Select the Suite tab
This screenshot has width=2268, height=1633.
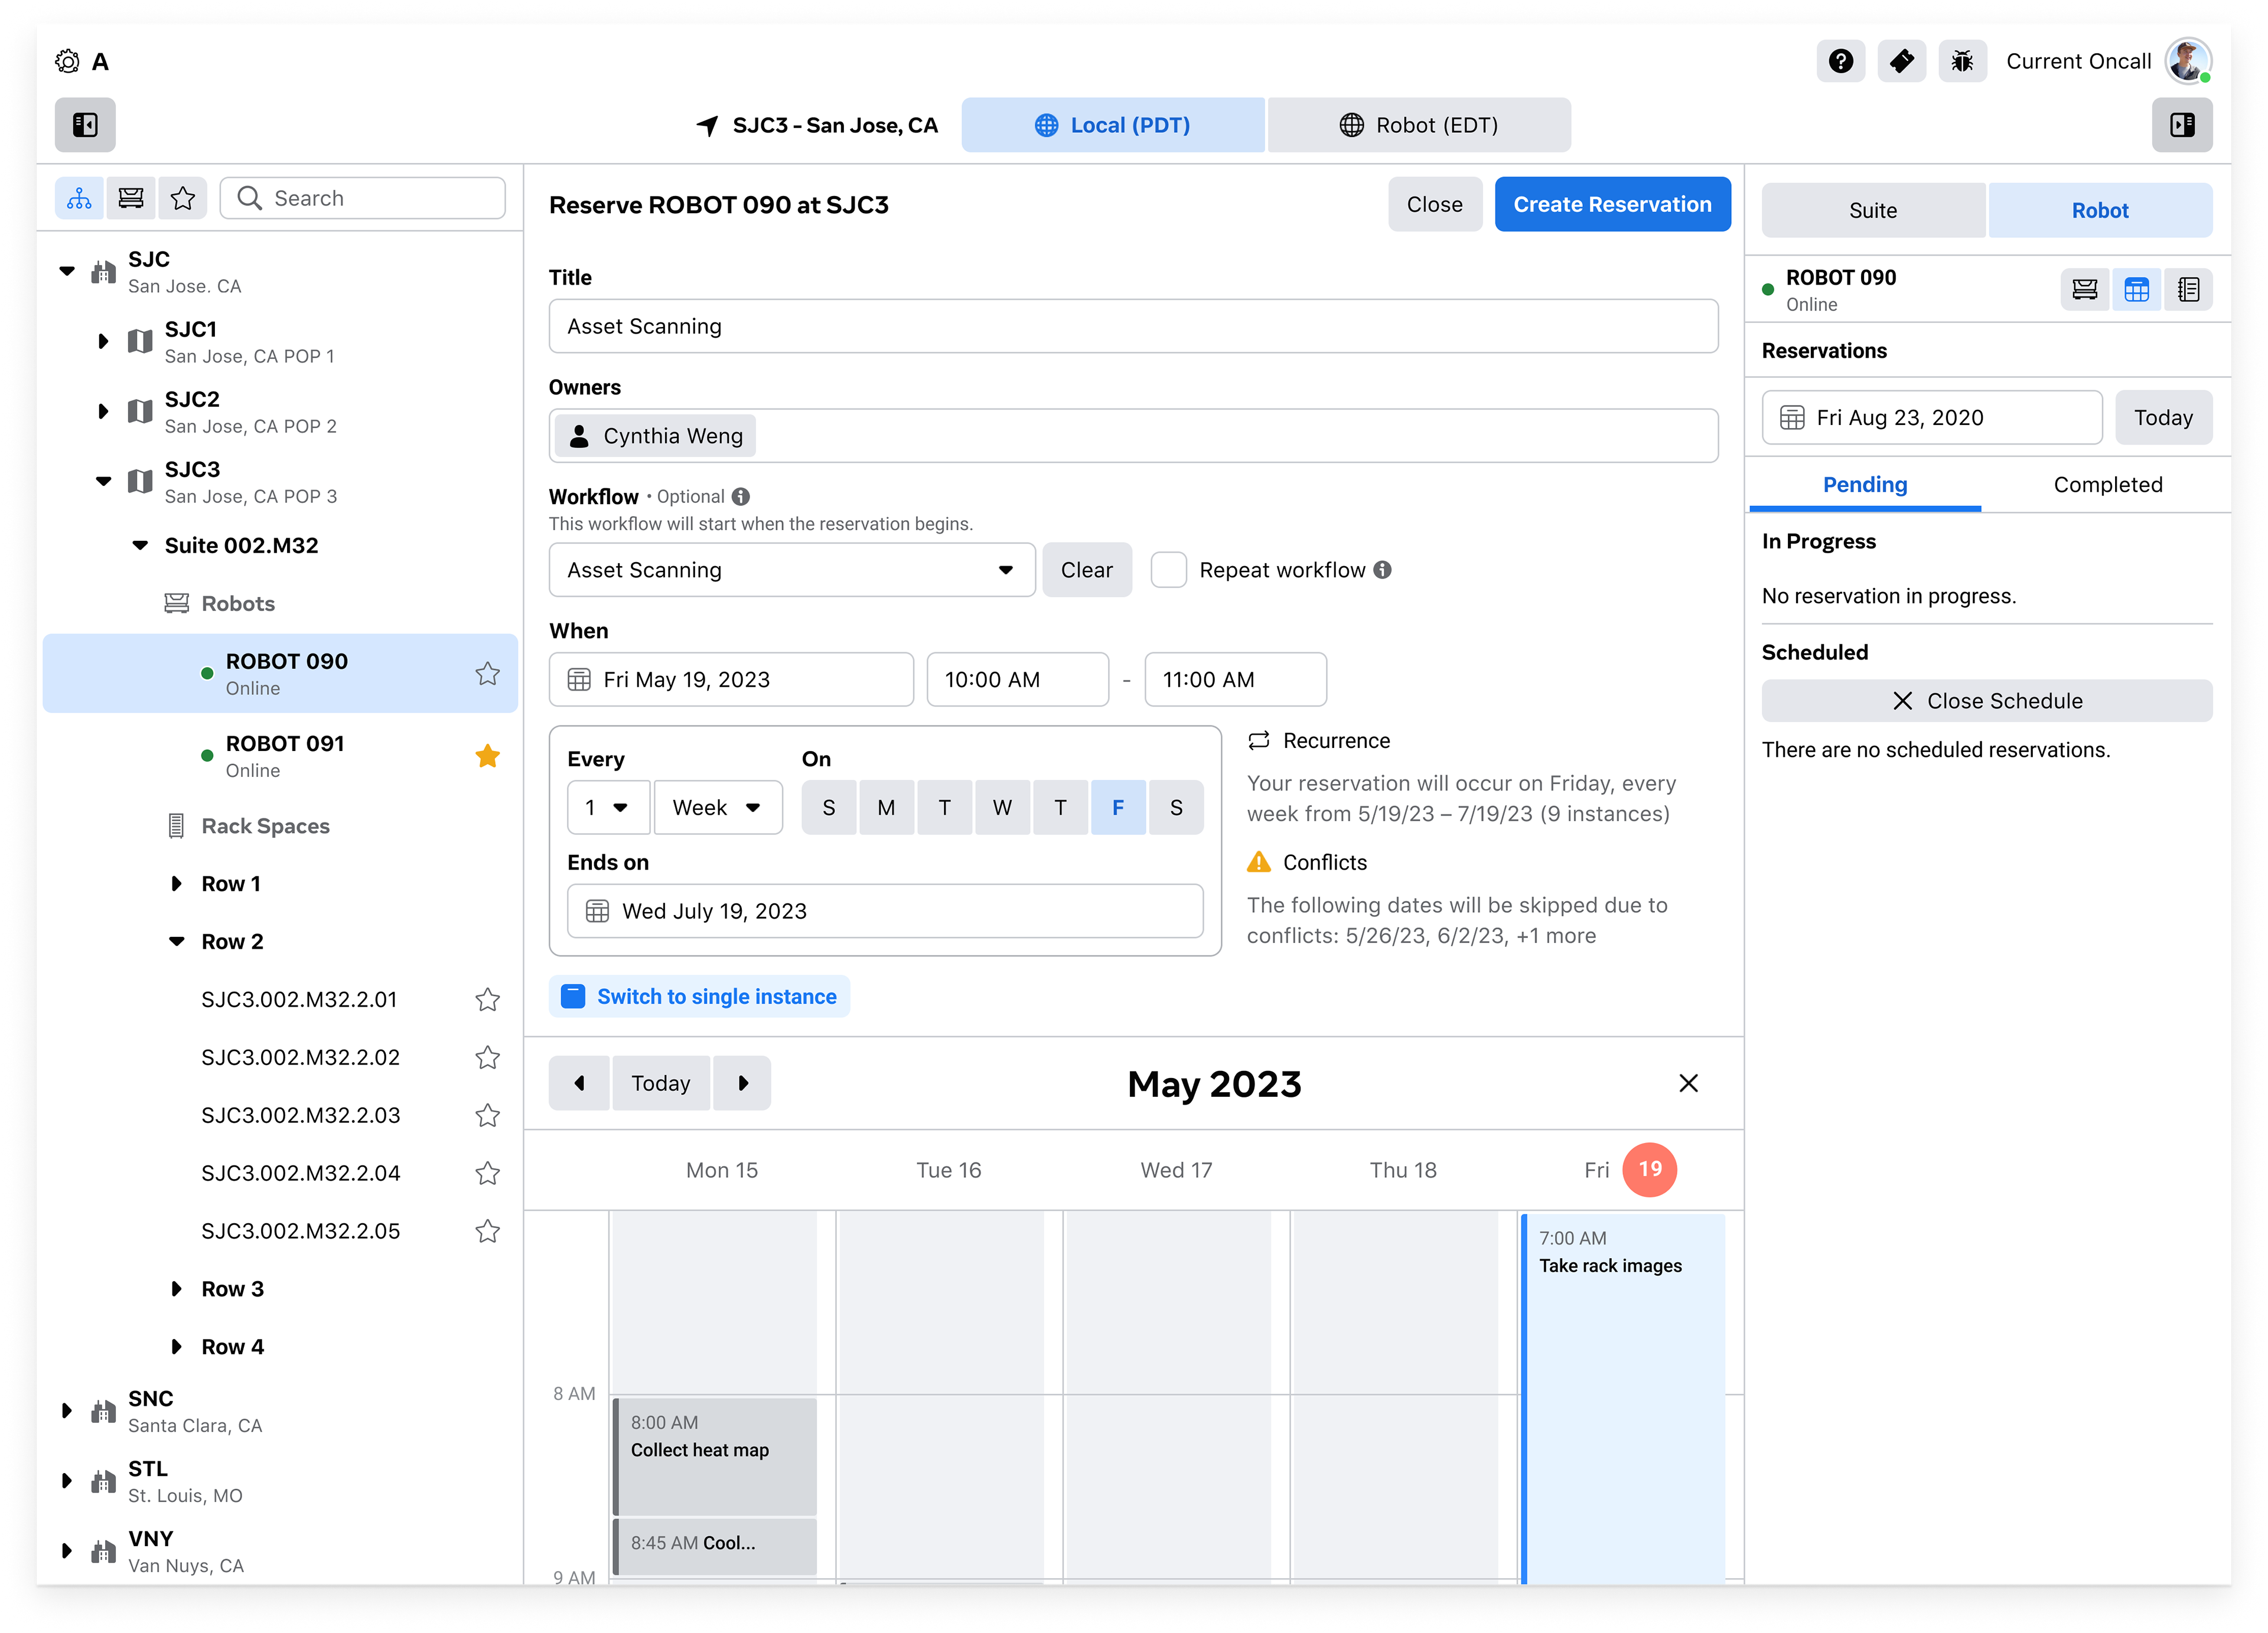[x=1873, y=210]
